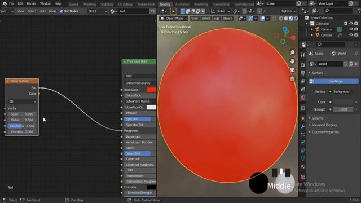361x203 pixels.
Task: Open the Material properties tab icon
Action: pyautogui.click(x=303, y=167)
